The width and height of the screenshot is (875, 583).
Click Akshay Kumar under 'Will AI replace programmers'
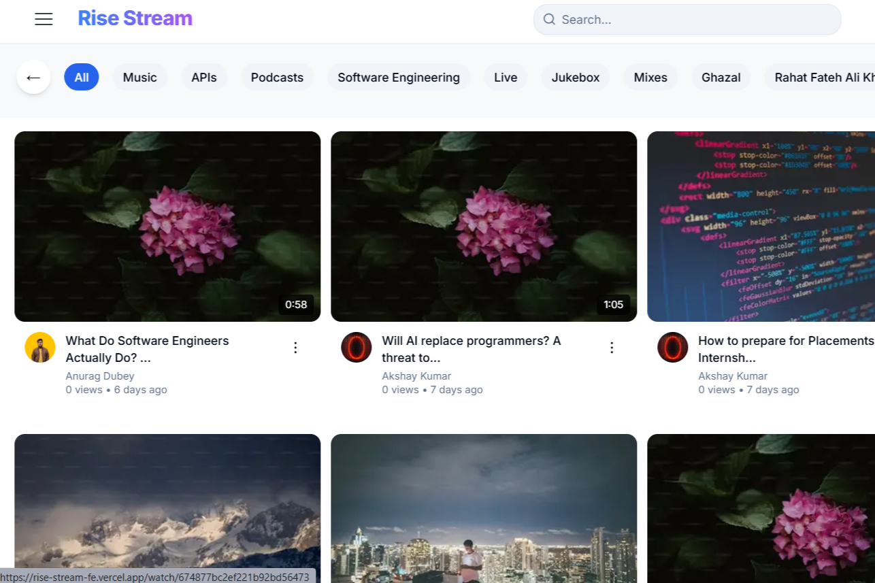pyautogui.click(x=416, y=376)
